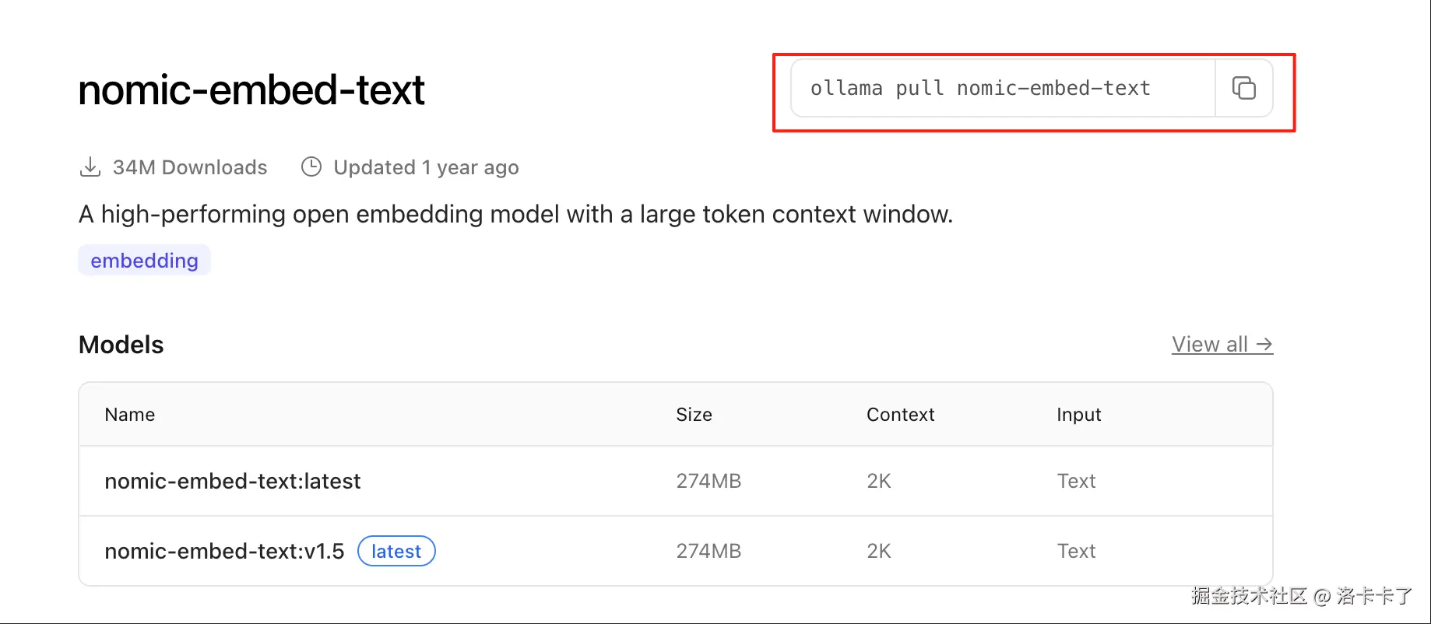Click the Context column header
1431x624 pixels.
(x=900, y=415)
